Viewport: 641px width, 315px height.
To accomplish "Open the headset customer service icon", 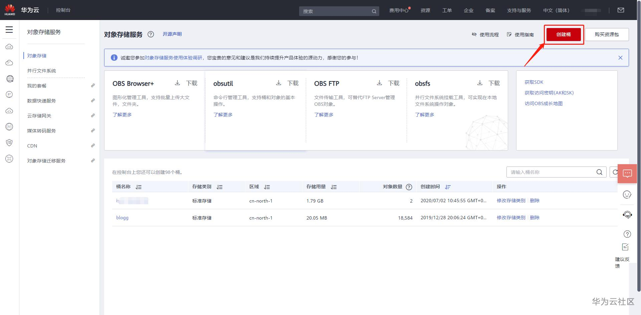I will (x=627, y=215).
